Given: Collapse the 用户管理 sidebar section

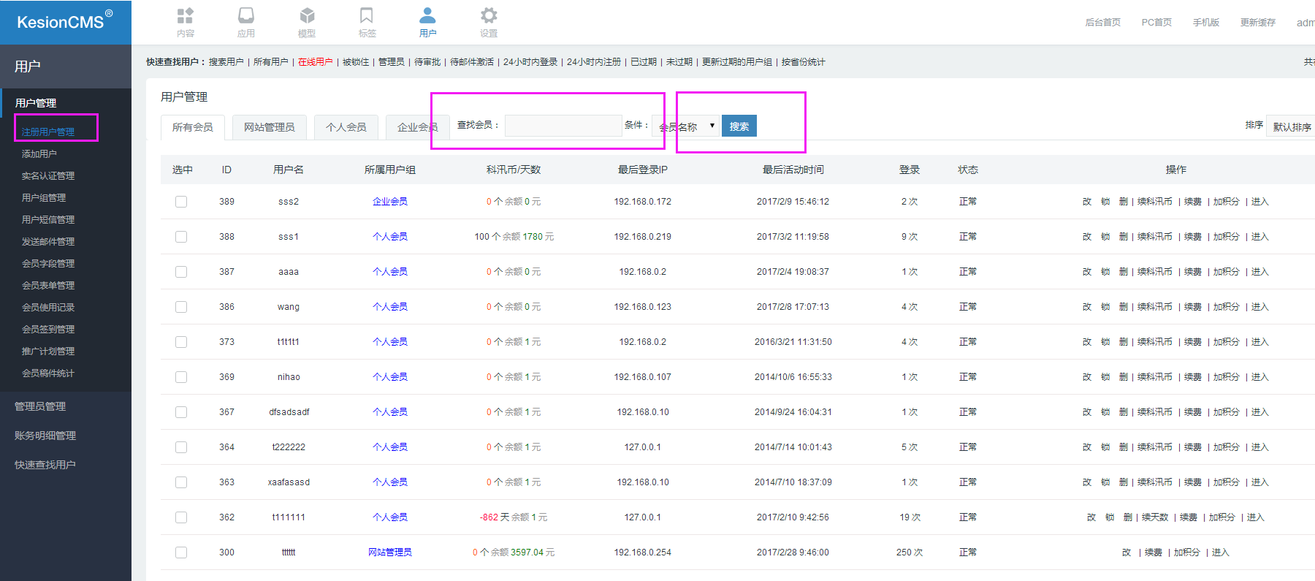Looking at the screenshot, I should tap(36, 103).
